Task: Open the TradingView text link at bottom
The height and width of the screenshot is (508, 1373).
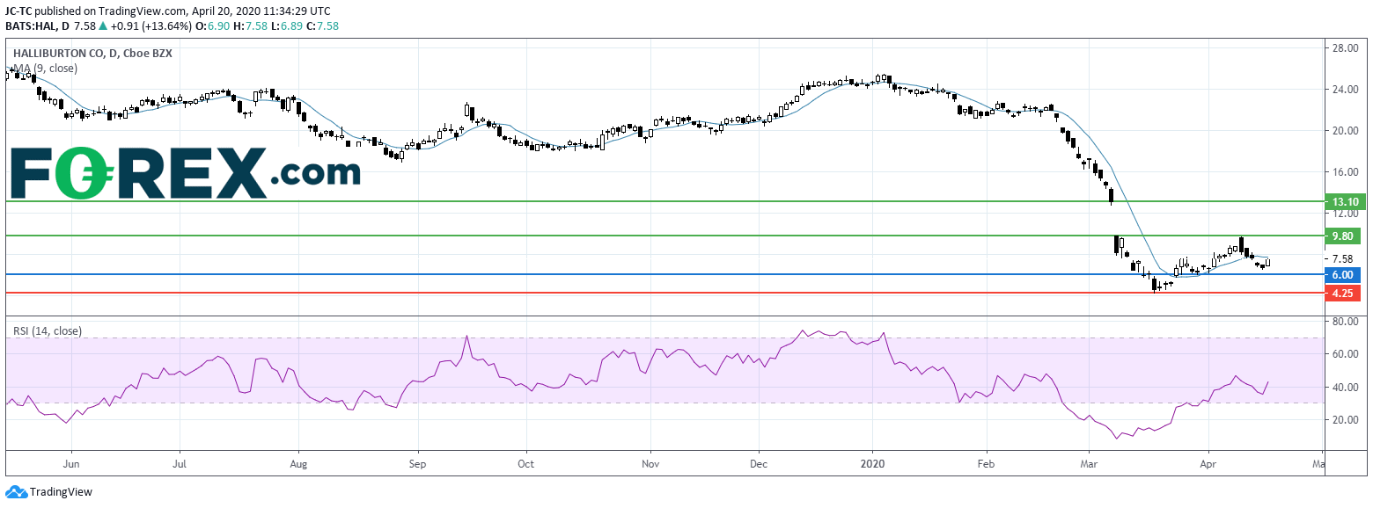Action: point(61,492)
